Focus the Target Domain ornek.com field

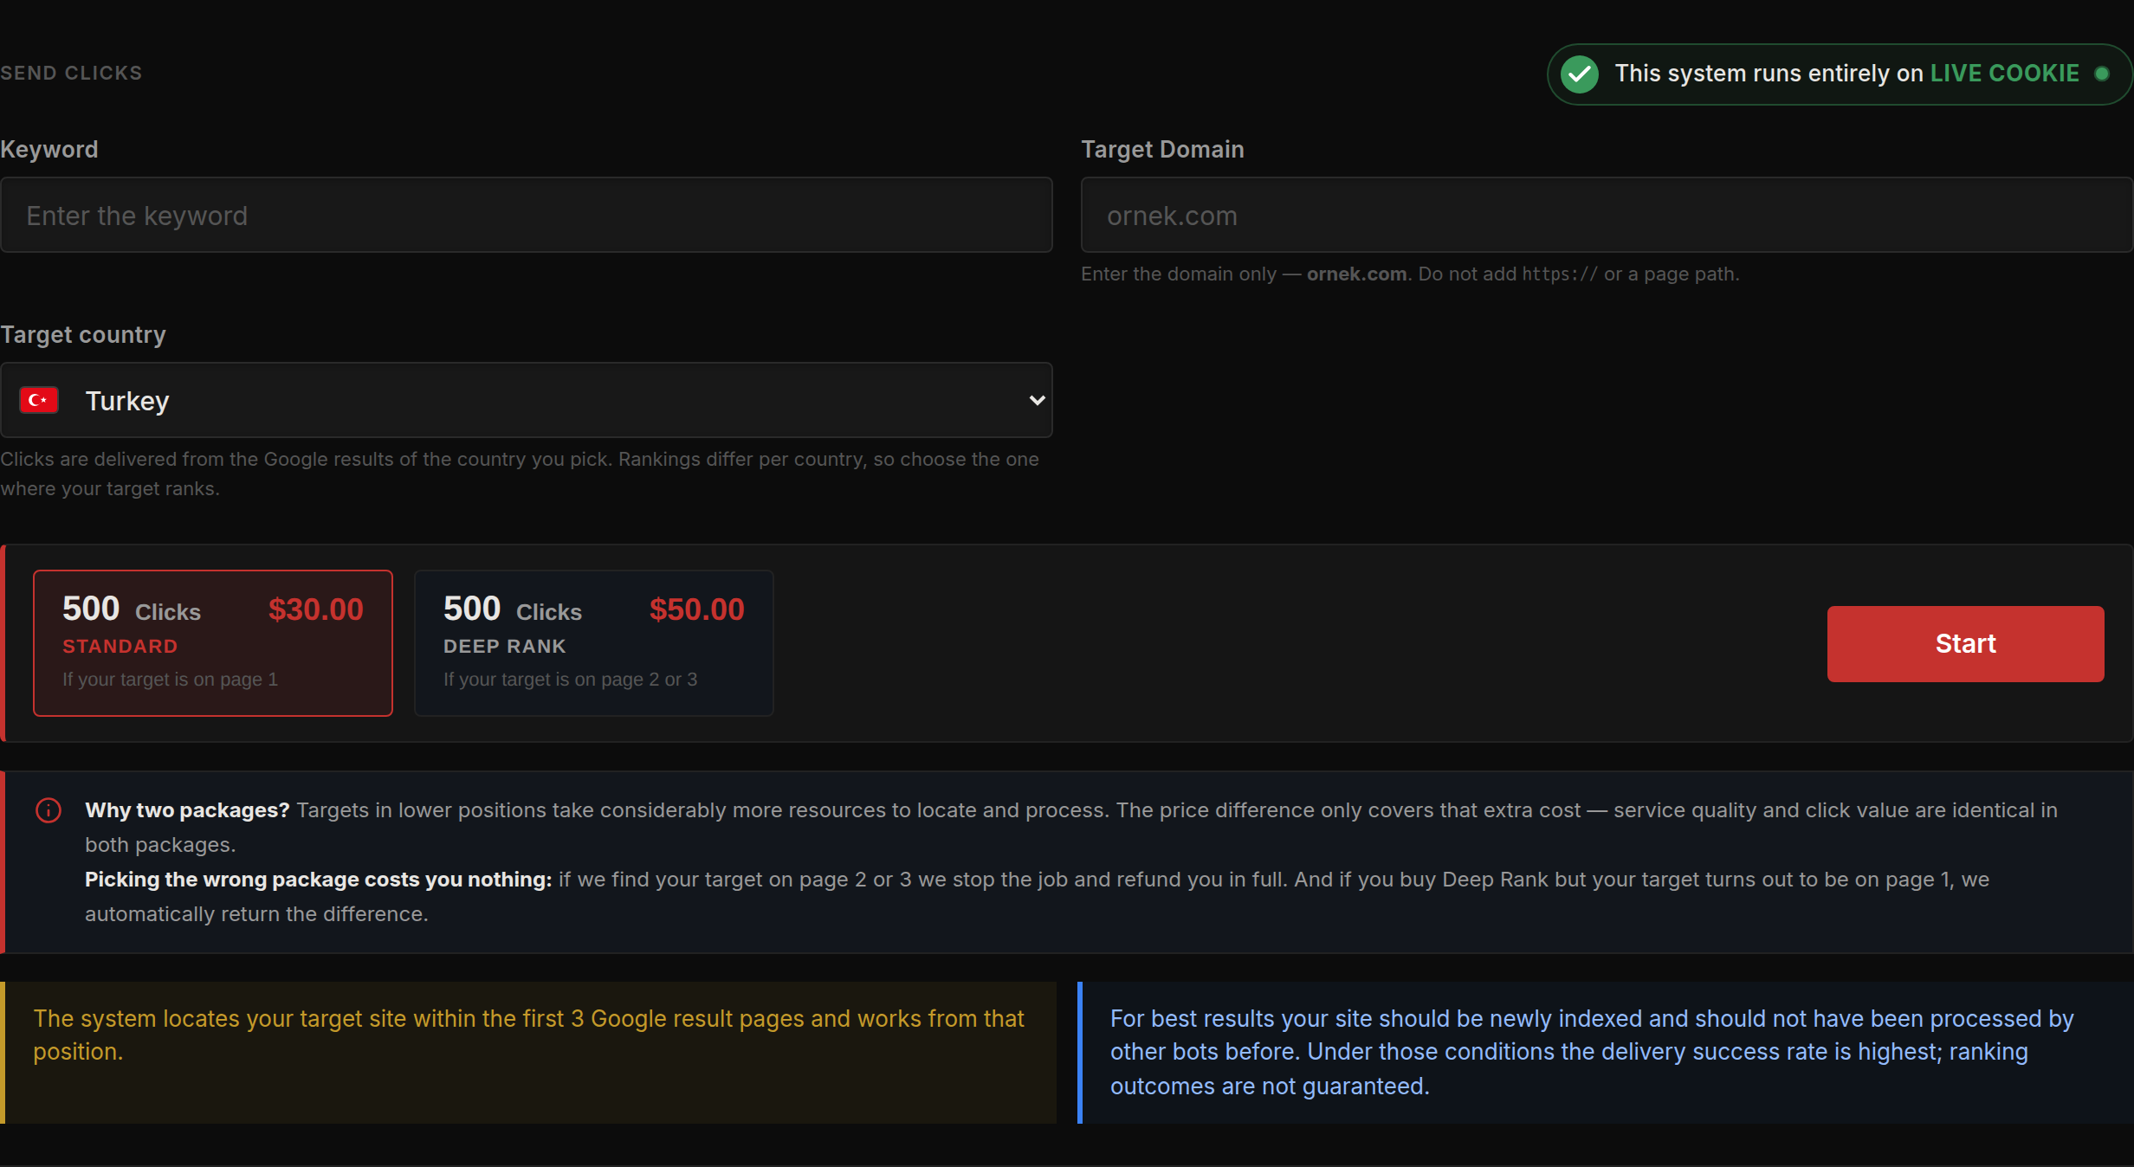1607,215
